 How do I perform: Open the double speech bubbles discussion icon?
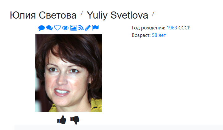[49, 28]
